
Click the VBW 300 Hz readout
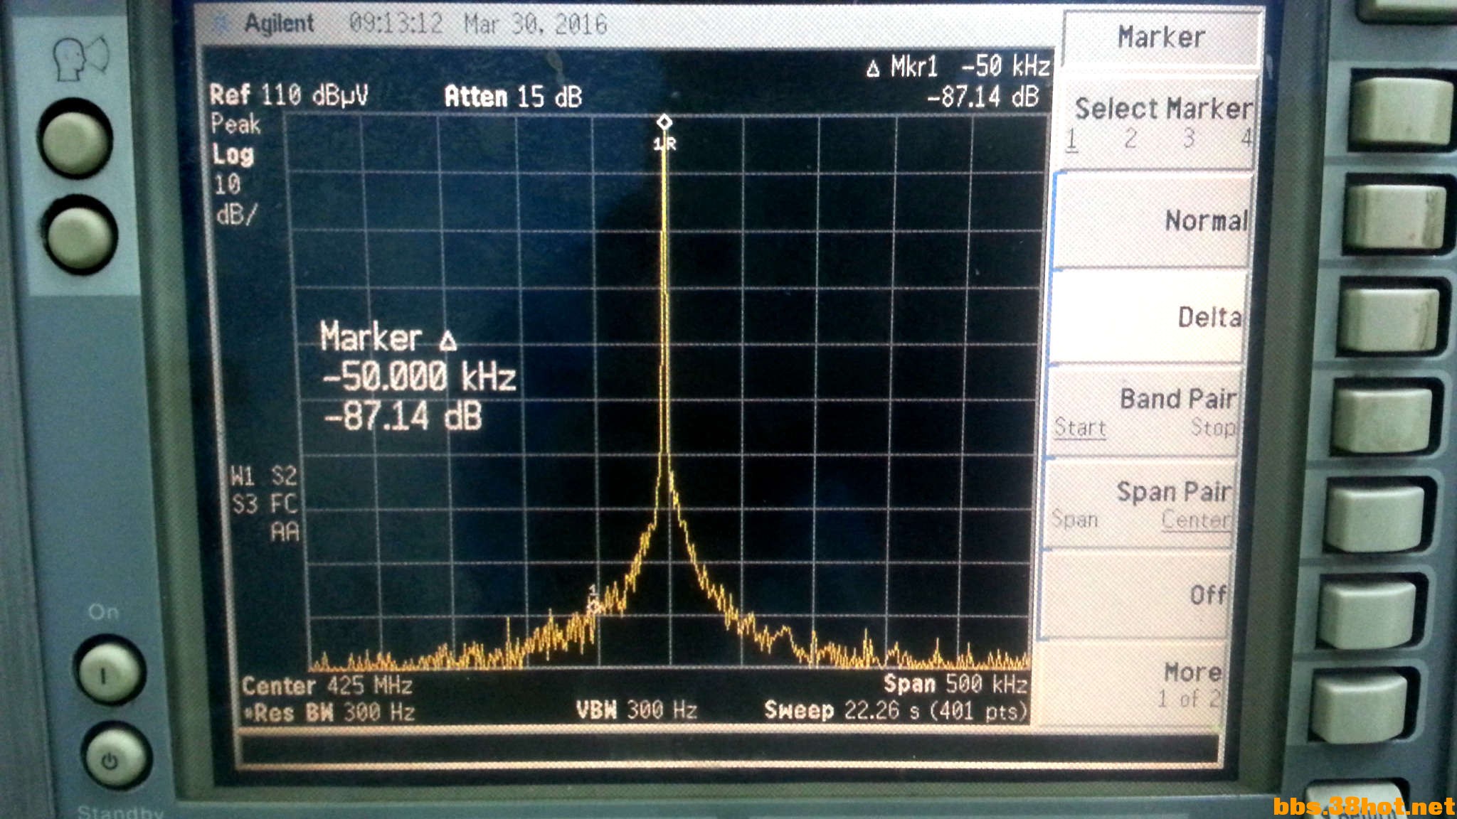pos(636,710)
